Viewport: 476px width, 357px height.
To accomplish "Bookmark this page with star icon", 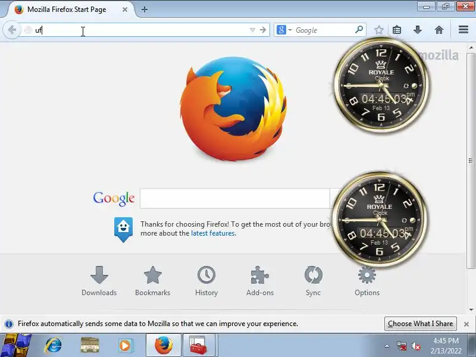I will (x=378, y=30).
